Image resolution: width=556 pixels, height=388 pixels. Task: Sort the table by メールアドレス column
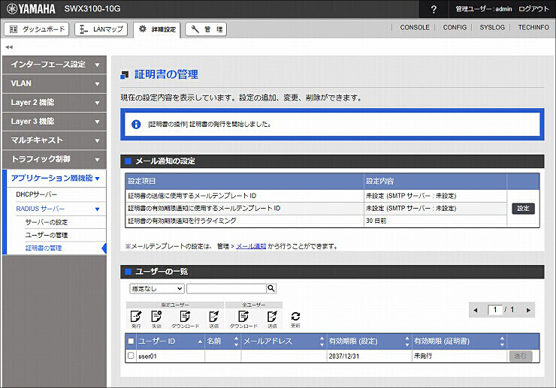(x=283, y=341)
